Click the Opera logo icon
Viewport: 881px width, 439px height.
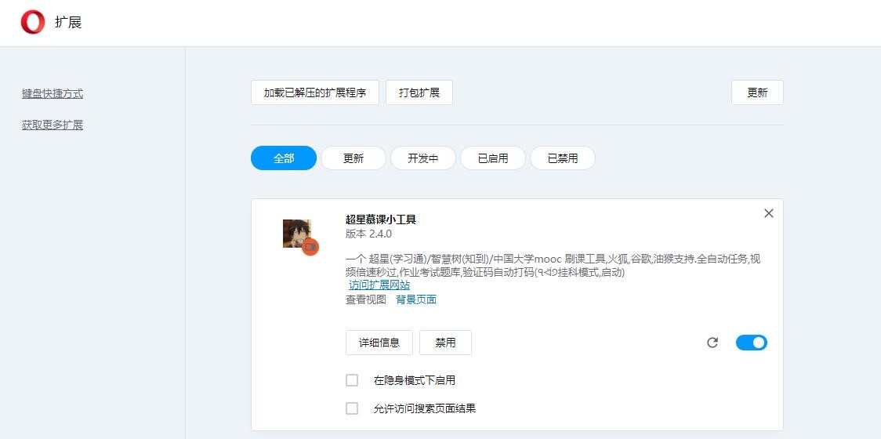tap(33, 22)
